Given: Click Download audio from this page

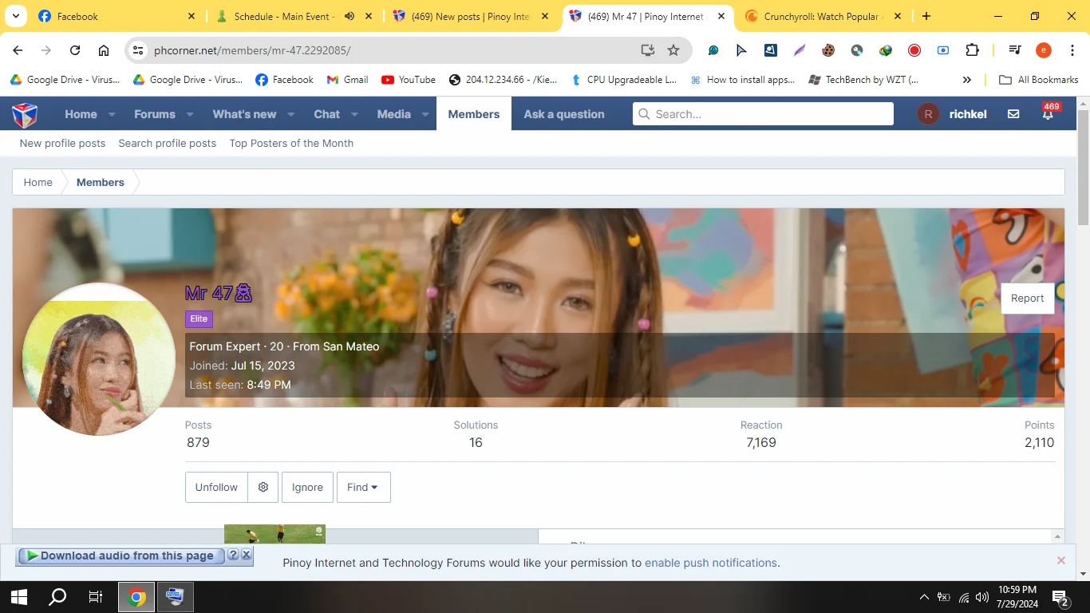Looking at the screenshot, I should click(120, 556).
